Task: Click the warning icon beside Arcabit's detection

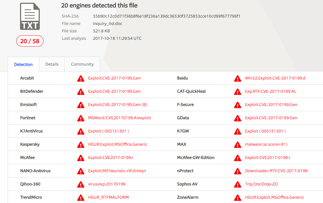Action: (x=81, y=79)
